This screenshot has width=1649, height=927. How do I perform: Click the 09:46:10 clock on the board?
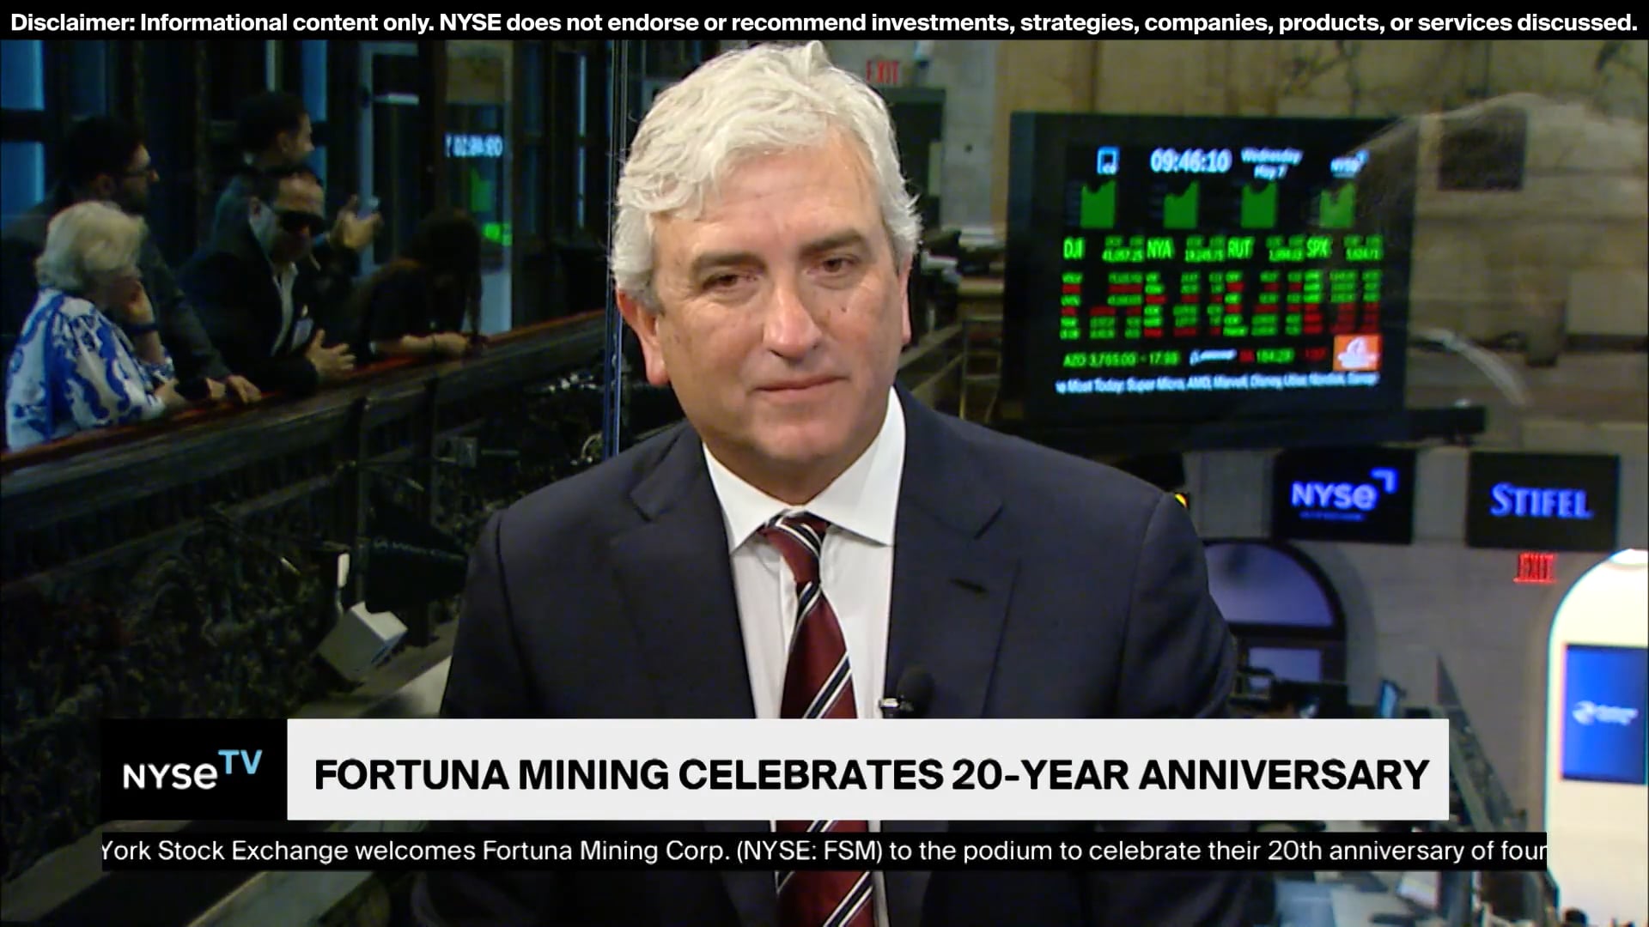tap(1189, 160)
